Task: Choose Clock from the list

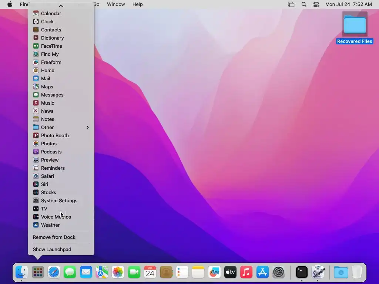Action: [61, 21]
